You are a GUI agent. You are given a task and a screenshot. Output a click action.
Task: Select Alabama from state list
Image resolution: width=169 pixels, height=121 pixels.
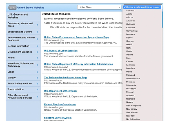(130, 10)
